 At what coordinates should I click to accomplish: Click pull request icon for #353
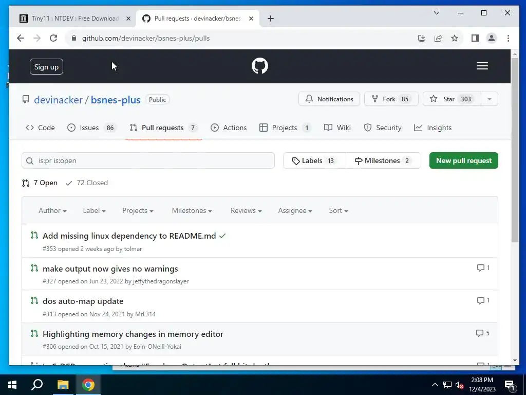[x=34, y=235]
